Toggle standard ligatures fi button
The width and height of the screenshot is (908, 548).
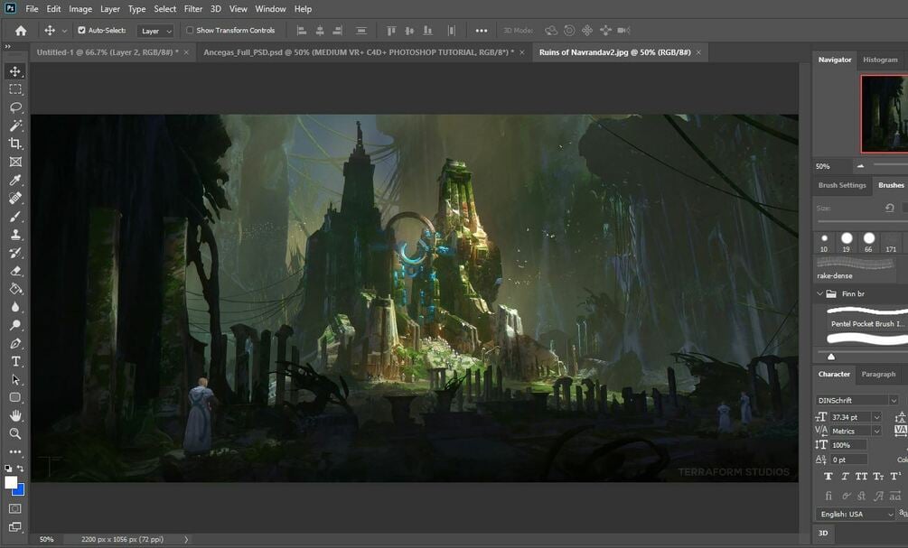tap(828, 496)
